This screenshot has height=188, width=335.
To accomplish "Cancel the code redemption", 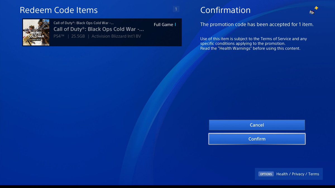I will 257,125.
